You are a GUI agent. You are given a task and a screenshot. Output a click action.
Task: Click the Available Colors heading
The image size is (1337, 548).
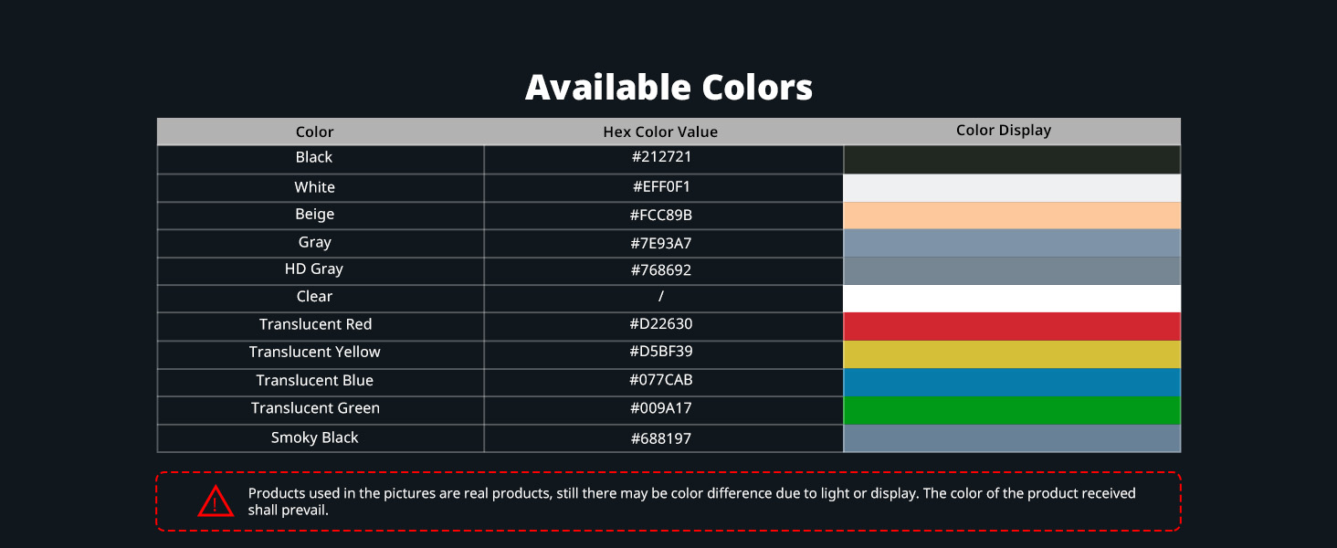pos(668,88)
